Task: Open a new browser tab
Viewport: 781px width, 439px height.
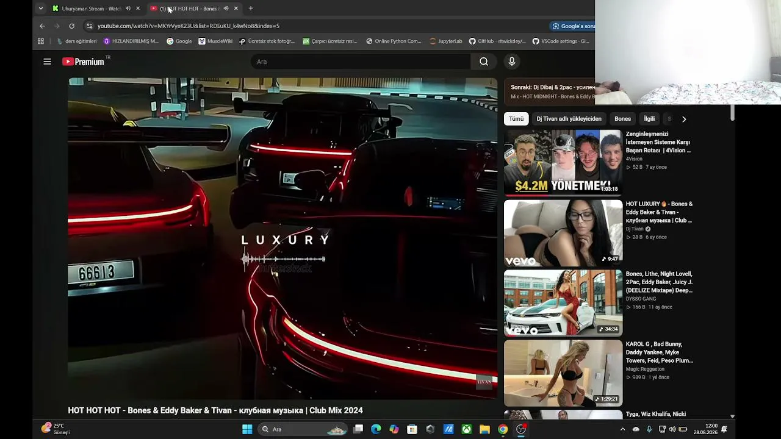Action: (251, 9)
